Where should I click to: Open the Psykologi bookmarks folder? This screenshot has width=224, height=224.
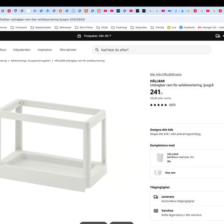pos(119,28)
